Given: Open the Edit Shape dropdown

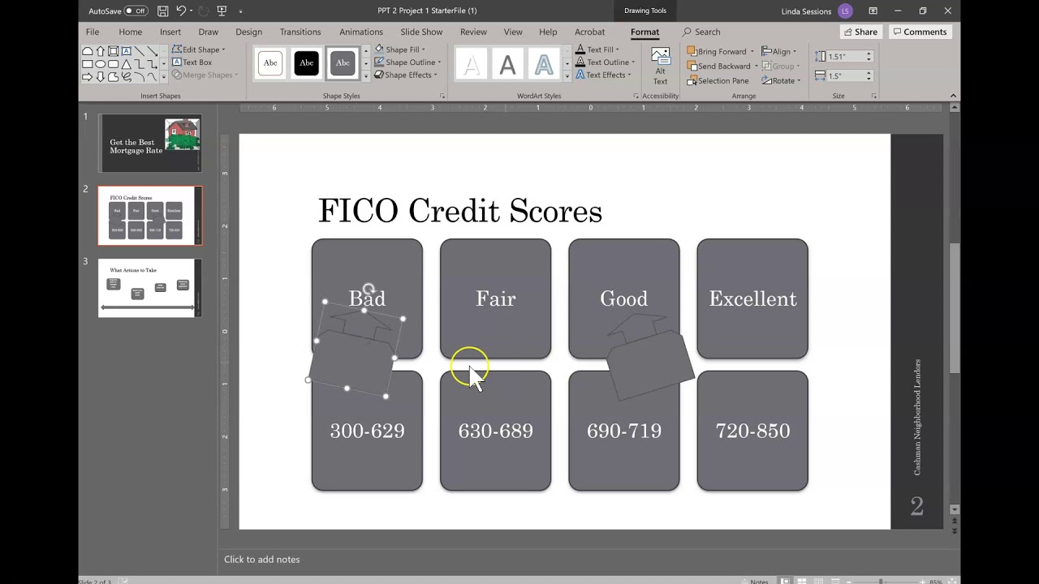Looking at the screenshot, I should (x=199, y=49).
